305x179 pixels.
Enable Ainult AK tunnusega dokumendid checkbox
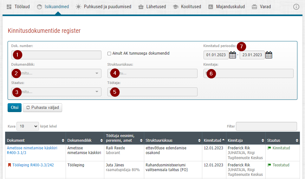point(109,53)
